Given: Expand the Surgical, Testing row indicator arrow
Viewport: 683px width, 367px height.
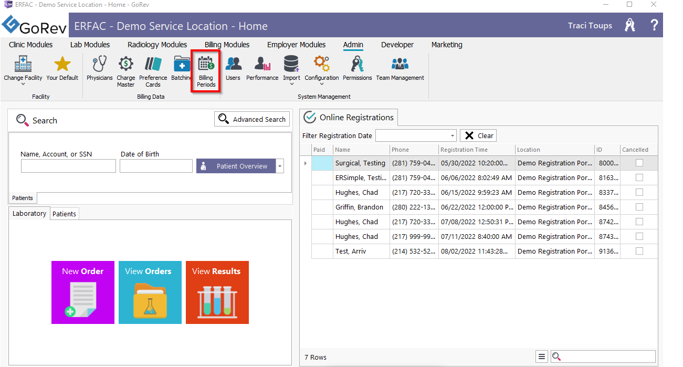Looking at the screenshot, I should point(306,163).
